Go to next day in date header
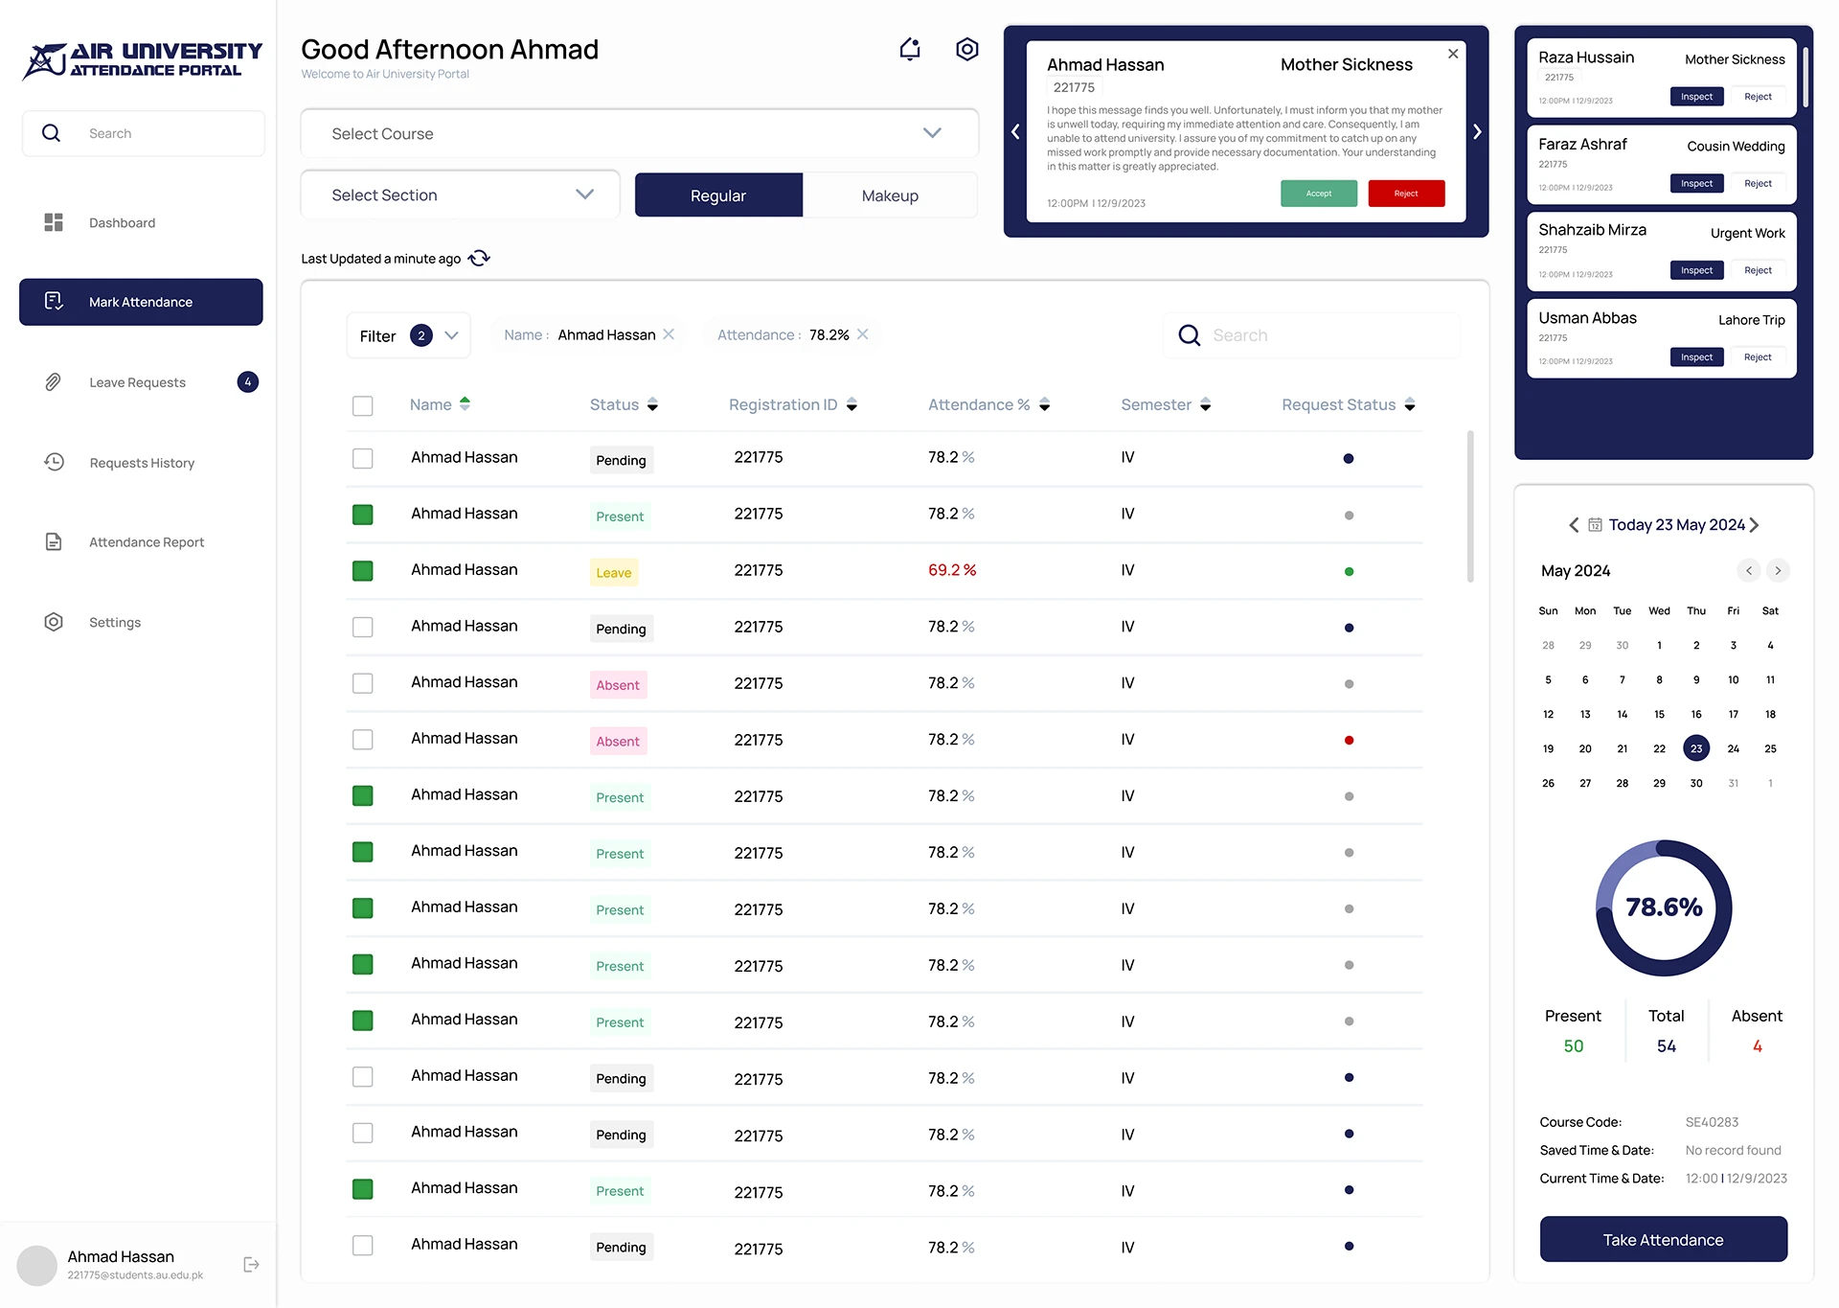This screenshot has width=1839, height=1308. click(x=1754, y=525)
